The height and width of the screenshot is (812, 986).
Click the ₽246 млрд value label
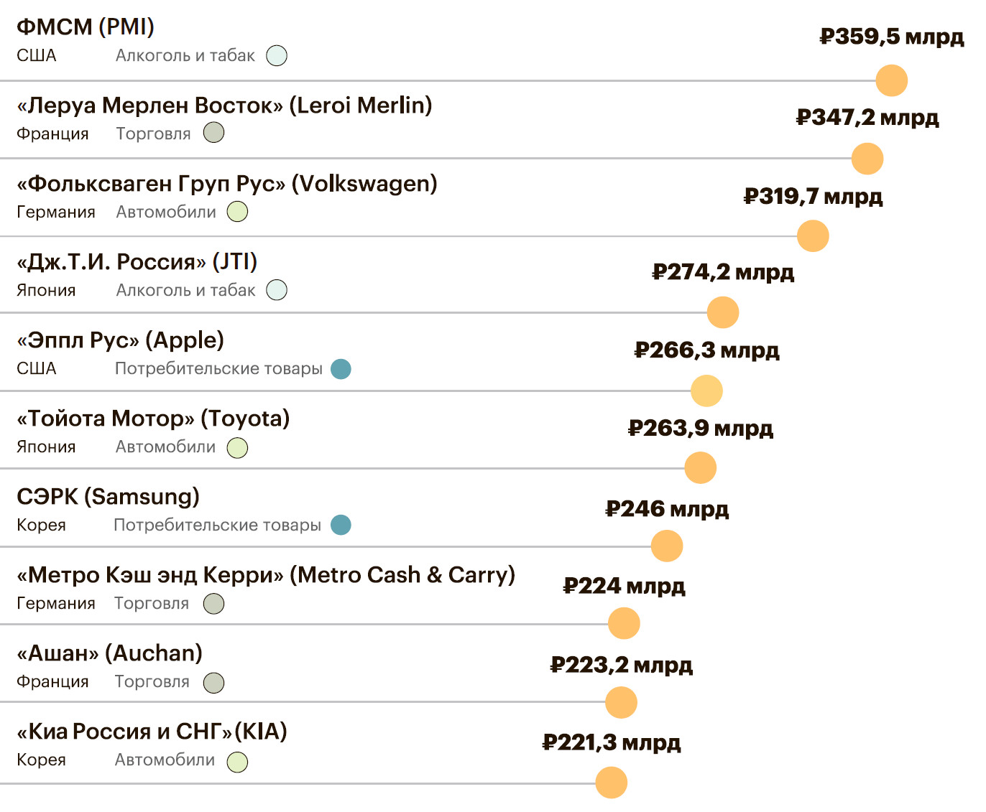coord(667,509)
